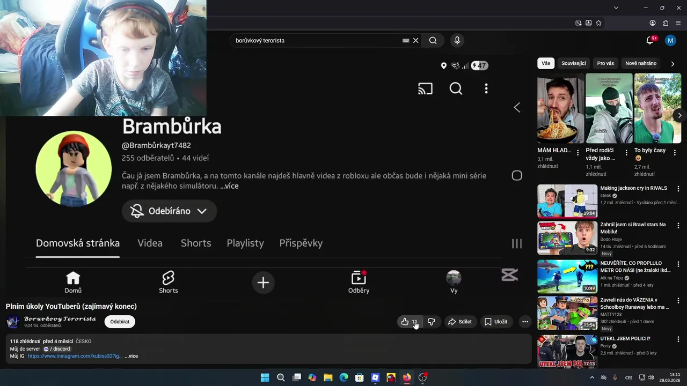Open options menu for 'To byly časy' short
This screenshot has width=687, height=386.
pos(675,153)
